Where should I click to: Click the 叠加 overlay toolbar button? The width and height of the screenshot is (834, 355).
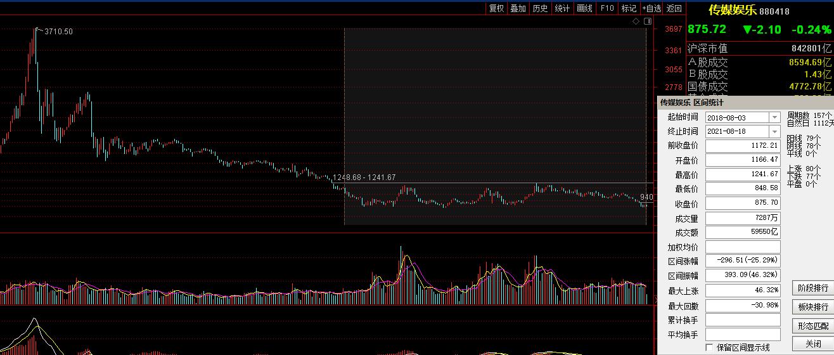point(518,8)
